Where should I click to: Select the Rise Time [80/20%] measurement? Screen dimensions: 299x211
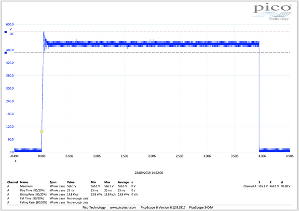32,190
